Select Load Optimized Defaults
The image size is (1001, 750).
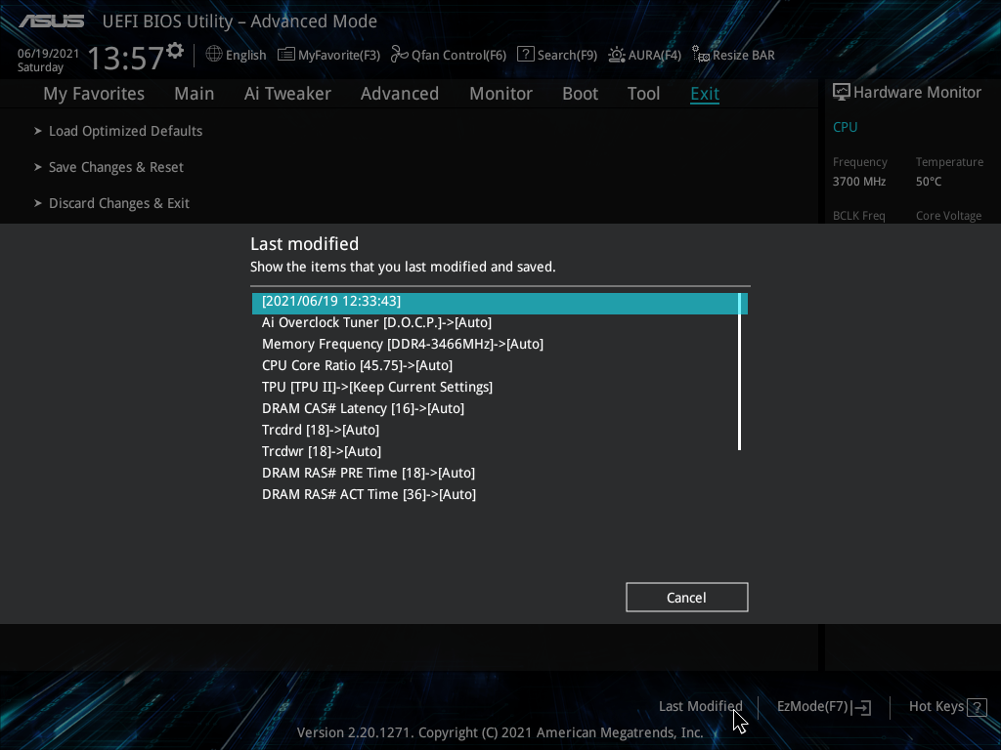[x=125, y=130]
